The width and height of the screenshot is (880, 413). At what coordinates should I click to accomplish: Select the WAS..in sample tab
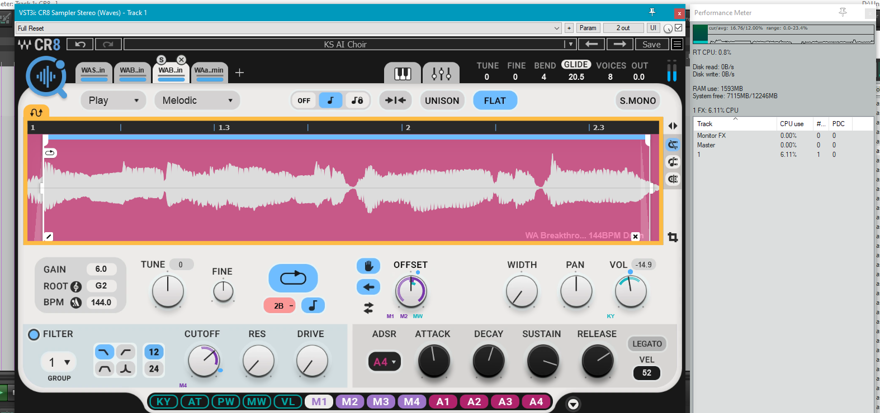[x=93, y=73]
